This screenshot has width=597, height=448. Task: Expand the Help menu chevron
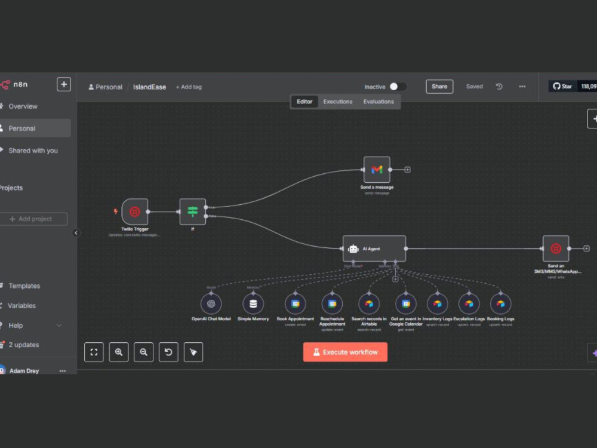[59, 326]
